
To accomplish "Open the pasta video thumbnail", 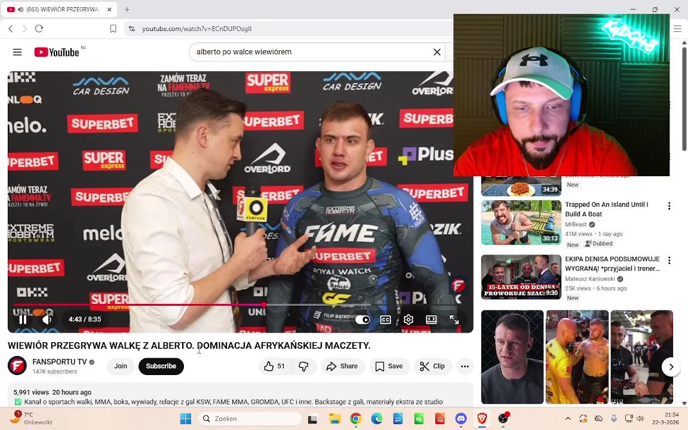I will (521, 186).
